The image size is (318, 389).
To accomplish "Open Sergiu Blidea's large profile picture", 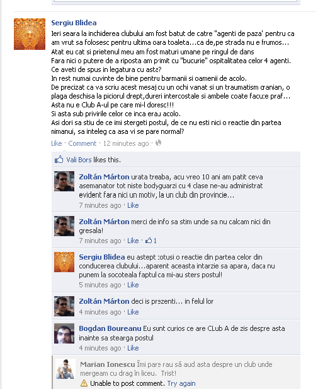I will pos(30,34).
